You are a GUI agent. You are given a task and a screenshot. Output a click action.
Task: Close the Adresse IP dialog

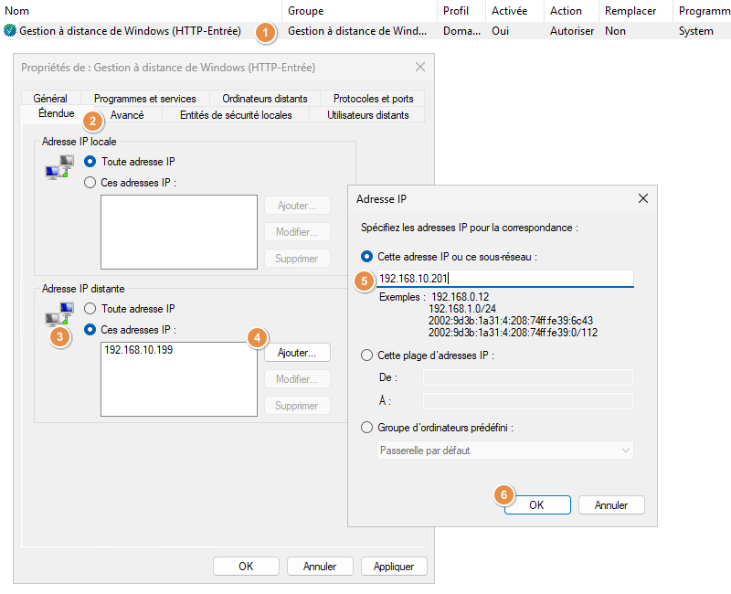tap(643, 197)
